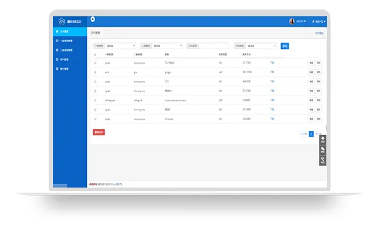Screen dimensions: 378x231
Task: Click the home icon of first sidebar item
Action: click(x=57, y=31)
